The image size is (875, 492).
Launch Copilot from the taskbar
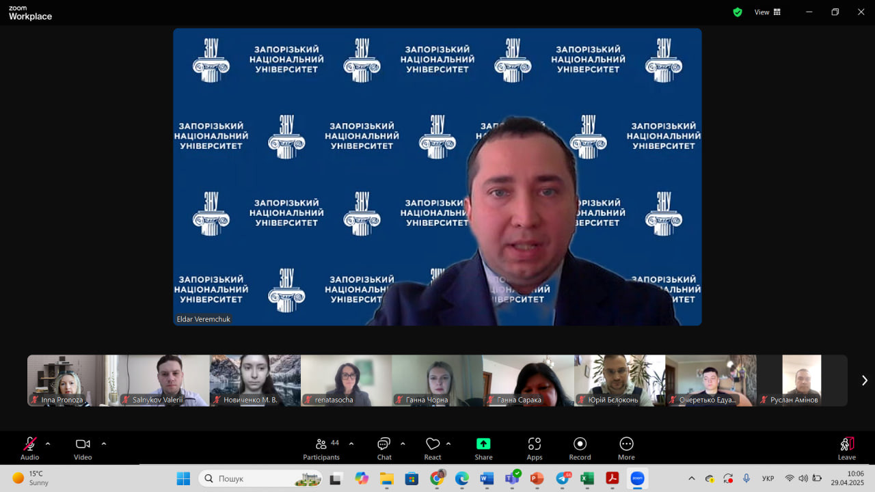[362, 478]
